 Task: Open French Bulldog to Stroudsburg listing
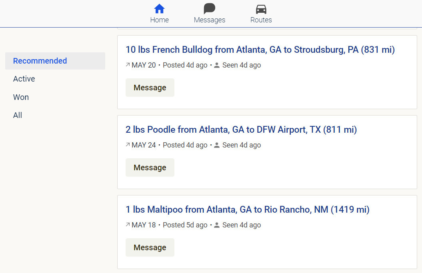pyautogui.click(x=260, y=50)
